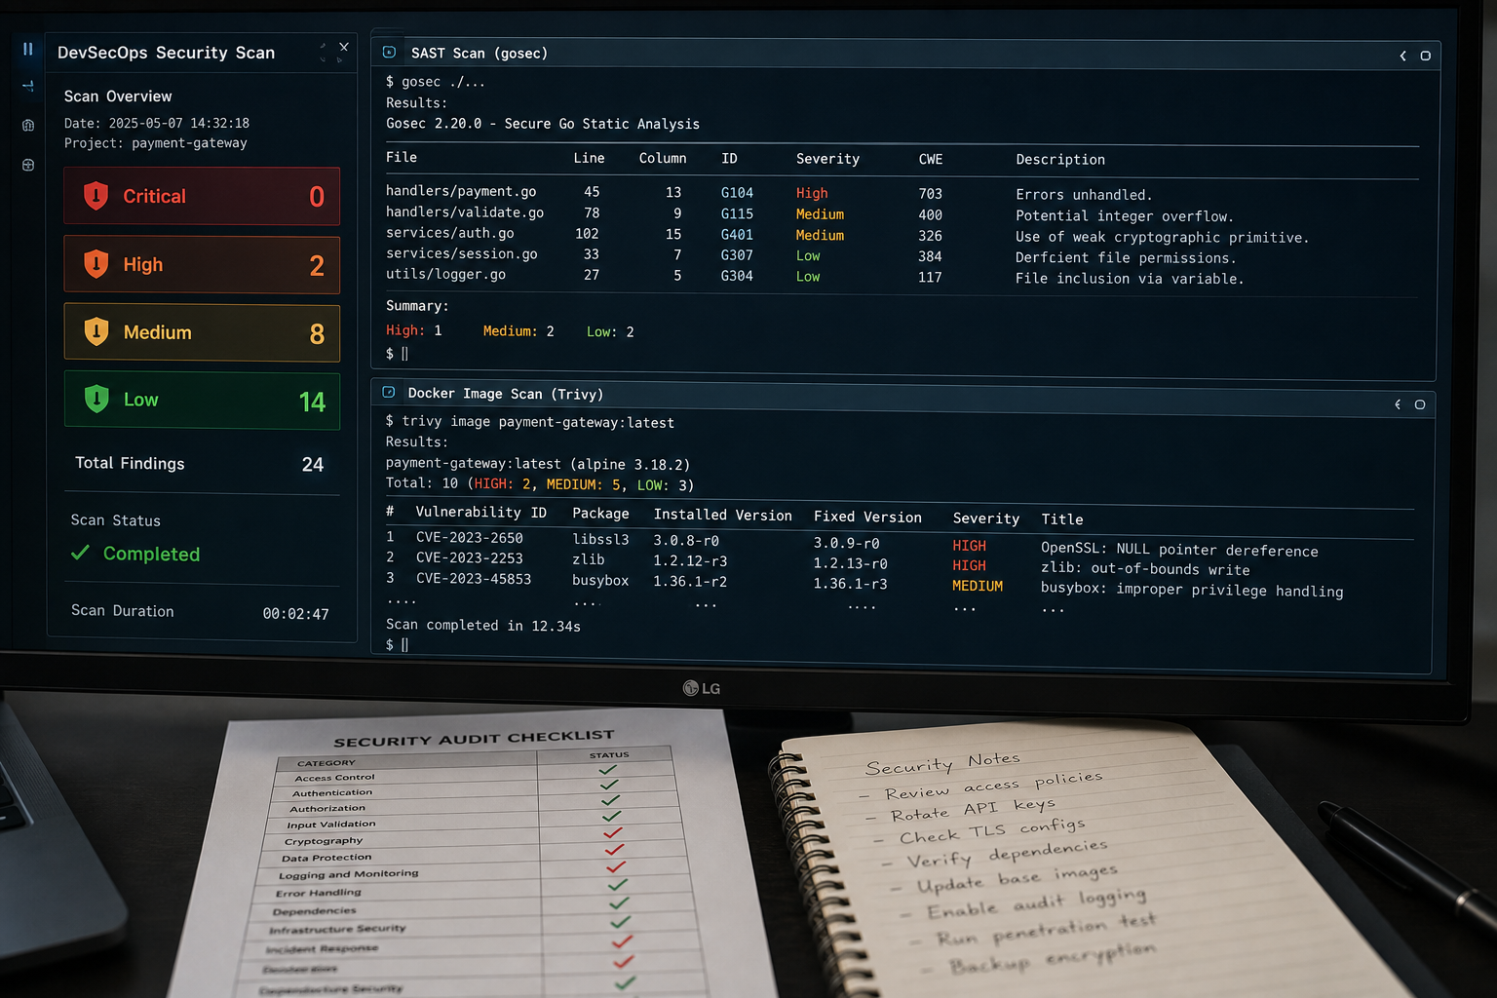Click the second left sidebar icon below the bars
The image size is (1497, 998).
tap(27, 87)
